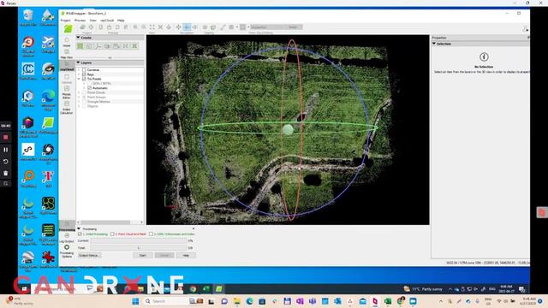
Task: Open the Process menu
Action: coord(80,21)
